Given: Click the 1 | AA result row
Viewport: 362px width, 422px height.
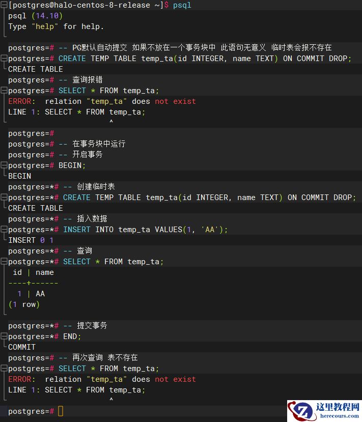Looking at the screenshot, I should (x=31, y=294).
